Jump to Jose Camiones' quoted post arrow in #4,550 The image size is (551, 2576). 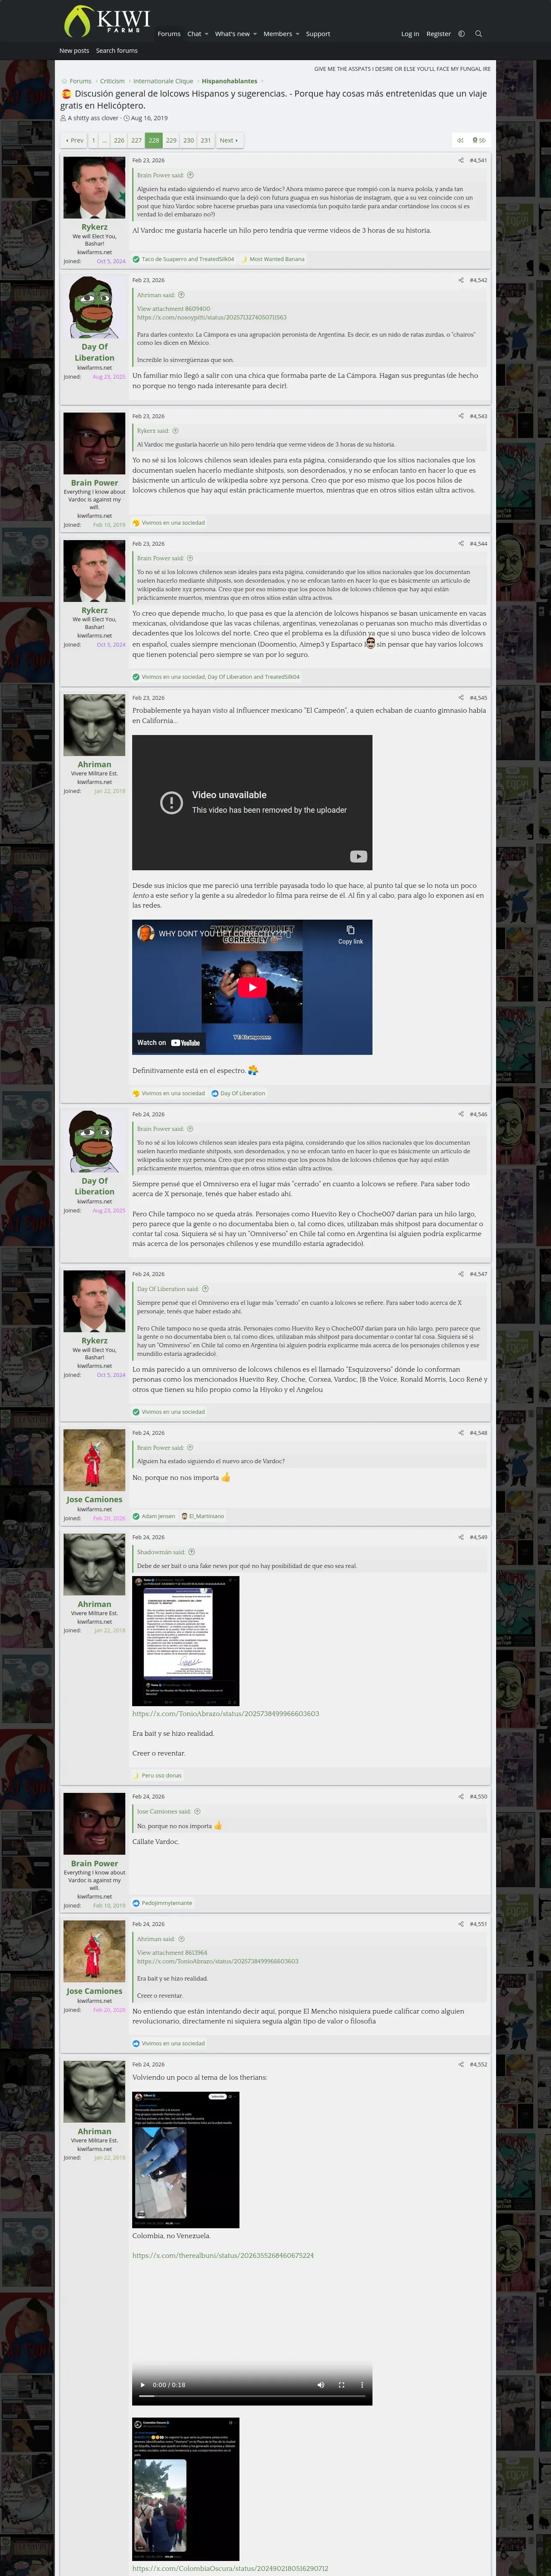click(197, 1812)
